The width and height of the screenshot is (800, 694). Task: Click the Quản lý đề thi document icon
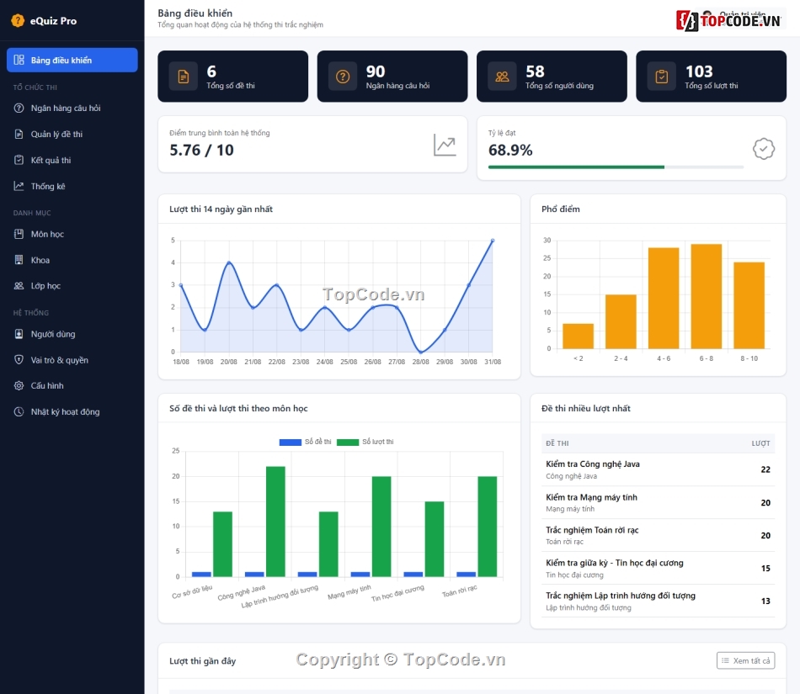[x=19, y=134]
